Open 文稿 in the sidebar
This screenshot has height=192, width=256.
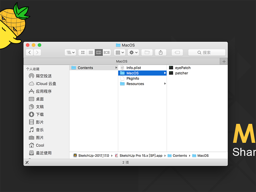[x=36, y=107]
